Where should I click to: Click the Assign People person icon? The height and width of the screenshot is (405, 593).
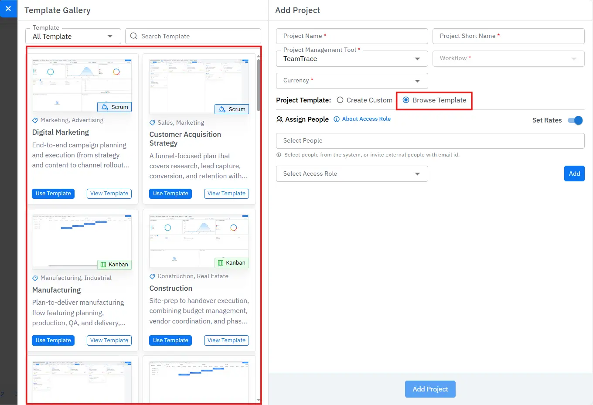point(279,119)
